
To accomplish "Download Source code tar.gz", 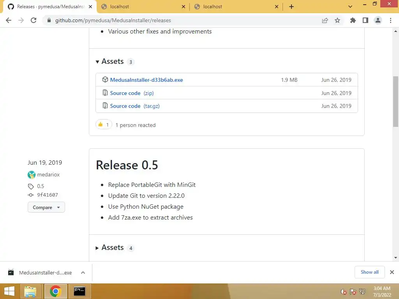I will [x=134, y=106].
